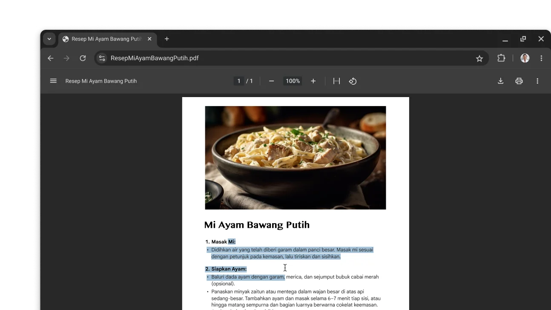Download the recipe PDF
This screenshot has height=310, width=551.
501,81
